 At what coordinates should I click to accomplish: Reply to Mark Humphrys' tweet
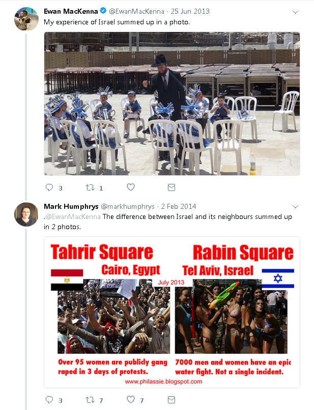point(49,400)
